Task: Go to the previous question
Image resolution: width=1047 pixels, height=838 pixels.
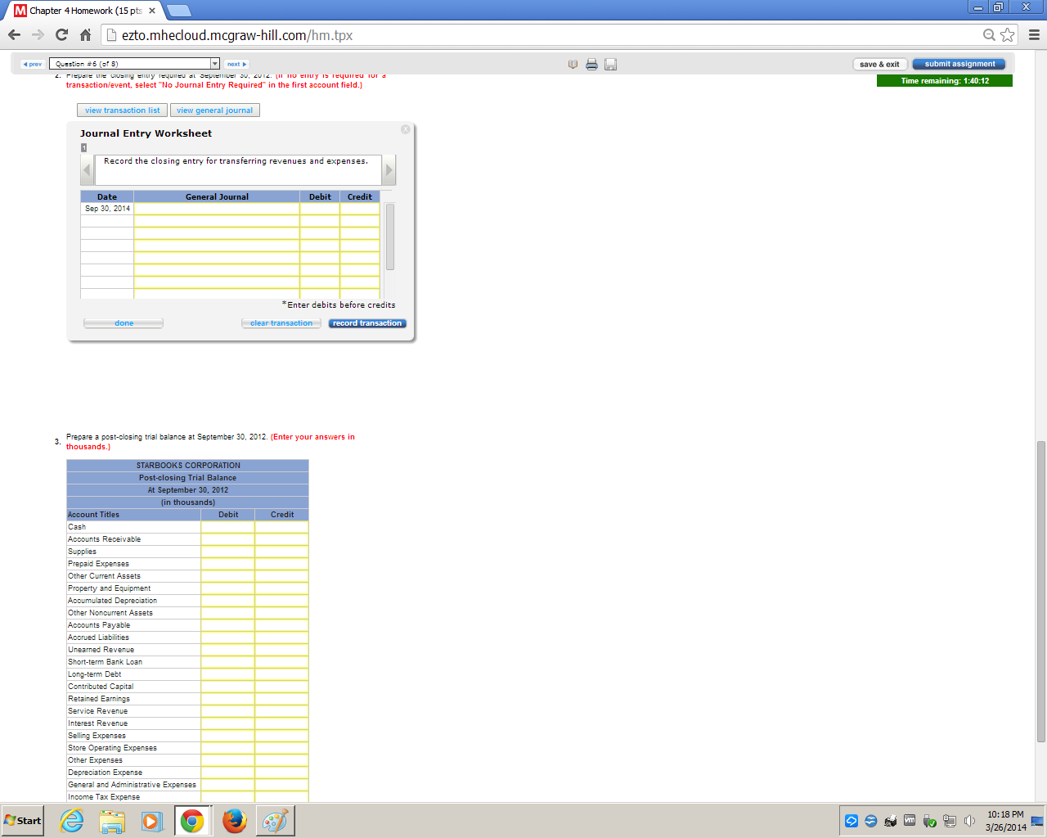Action: [32, 64]
